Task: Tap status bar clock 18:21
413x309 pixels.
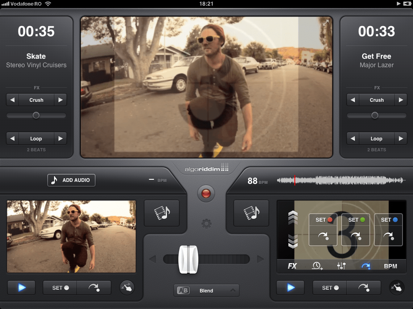Action: click(206, 4)
